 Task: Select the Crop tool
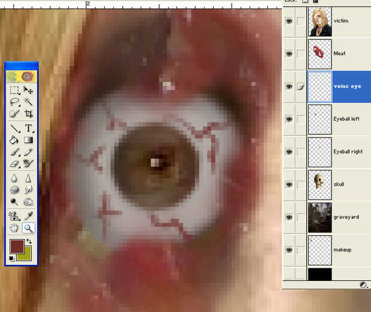(28, 114)
